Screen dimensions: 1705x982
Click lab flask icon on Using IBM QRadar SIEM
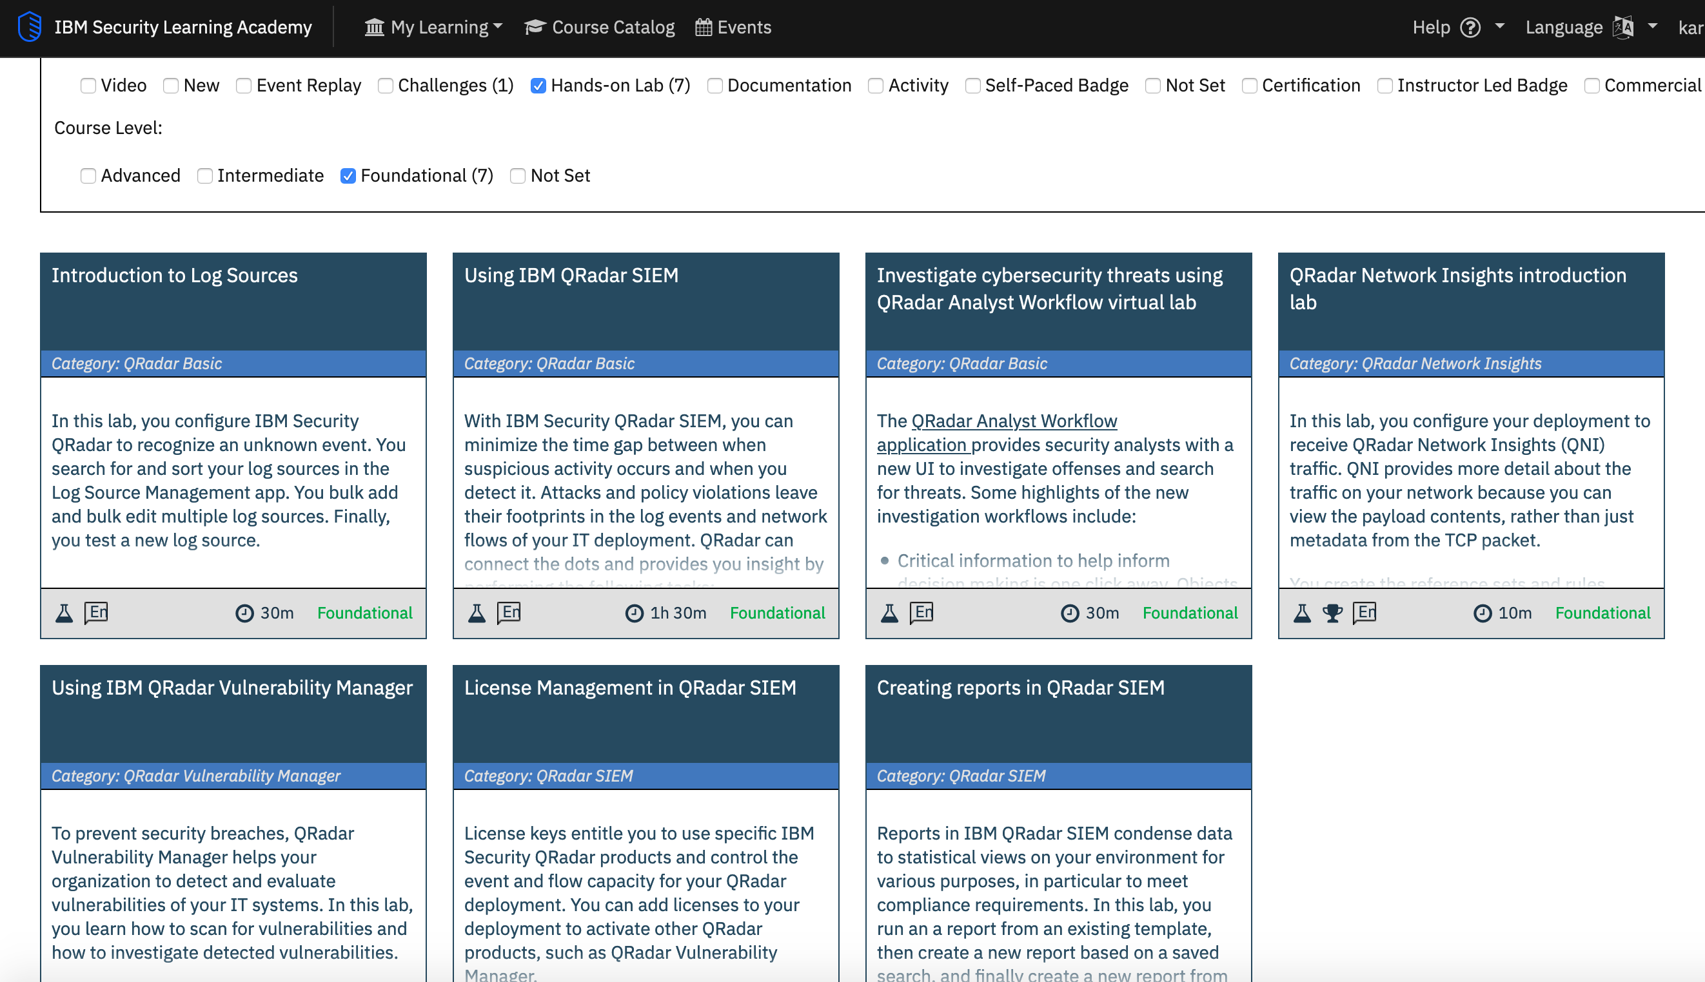[x=477, y=613]
